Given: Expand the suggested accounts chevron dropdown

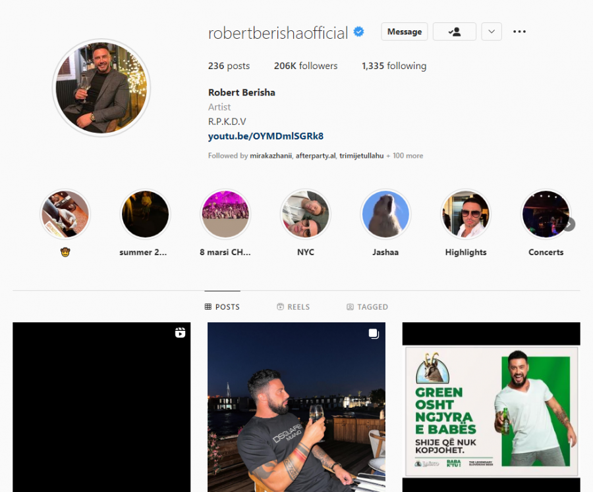Looking at the screenshot, I should click(x=492, y=32).
